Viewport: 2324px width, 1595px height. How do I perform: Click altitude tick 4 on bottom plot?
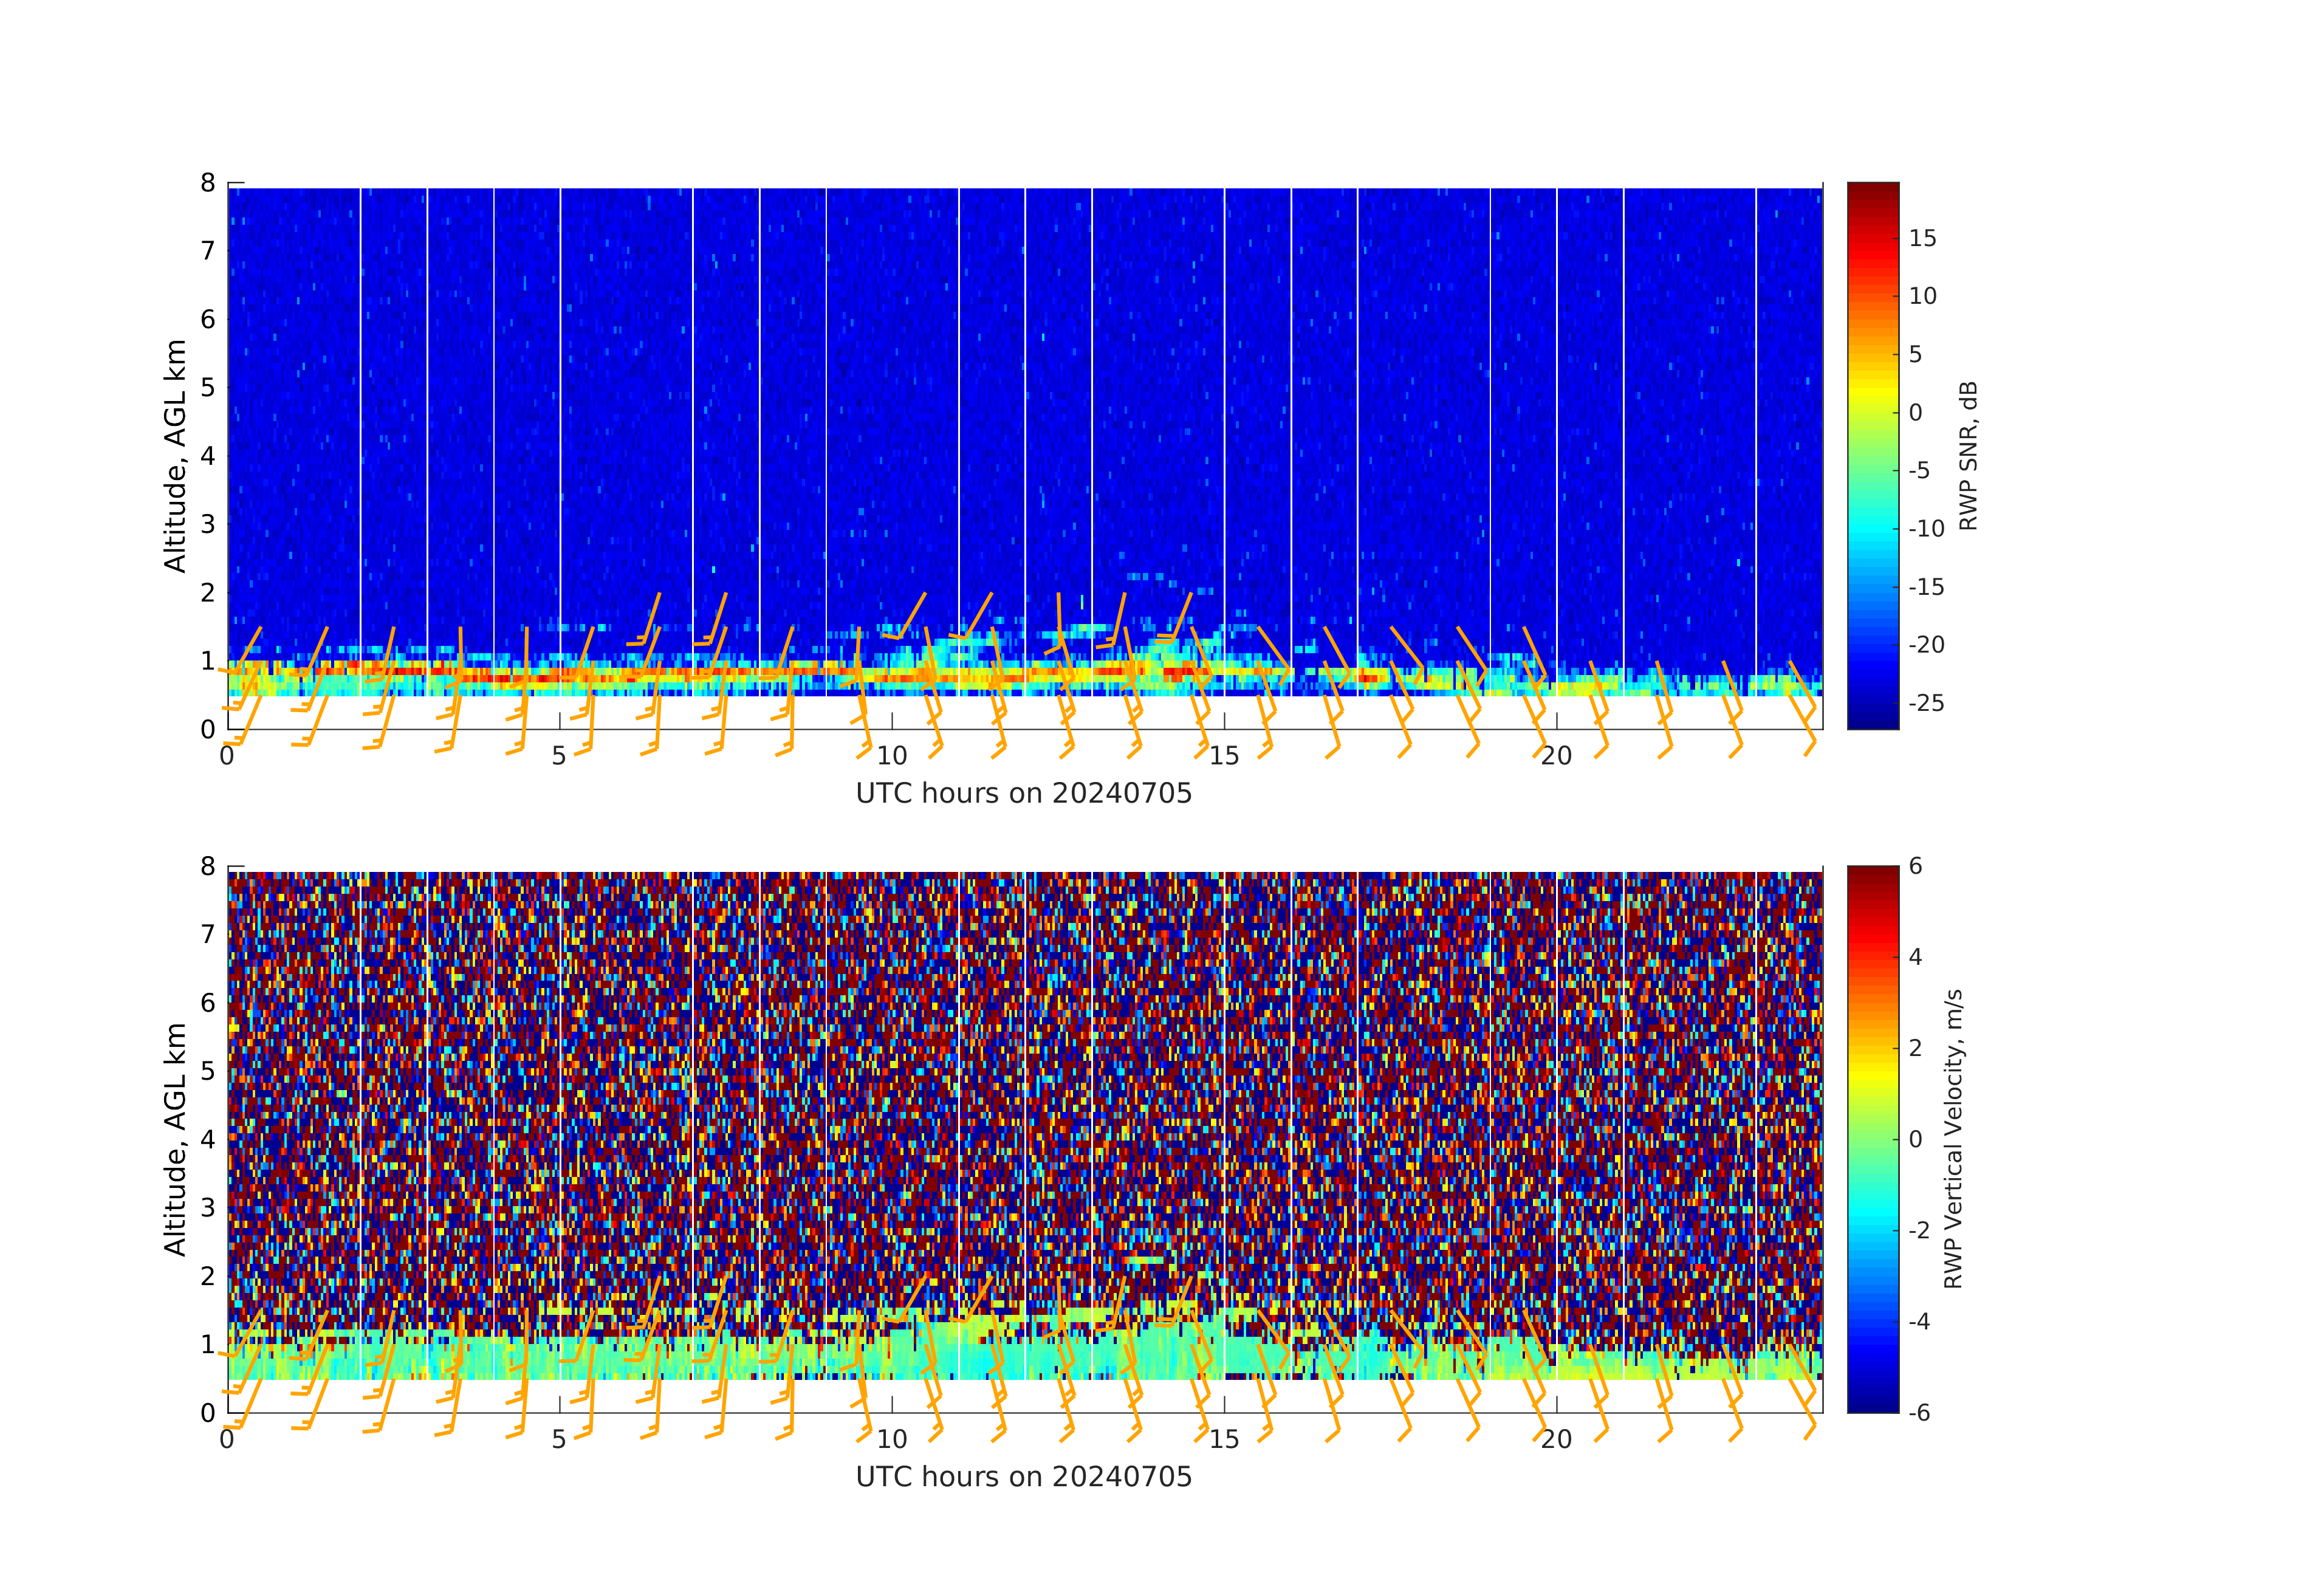tap(208, 1139)
